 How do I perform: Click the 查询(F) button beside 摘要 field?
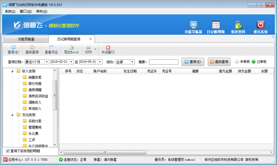pyautogui.click(x=193, y=62)
